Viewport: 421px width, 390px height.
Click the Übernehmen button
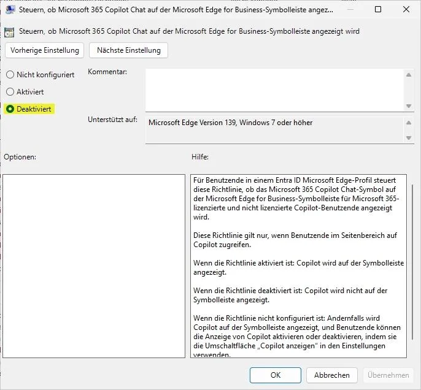388,375
